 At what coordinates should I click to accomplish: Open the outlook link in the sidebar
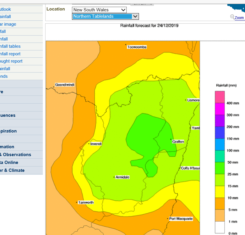coord(6,9)
